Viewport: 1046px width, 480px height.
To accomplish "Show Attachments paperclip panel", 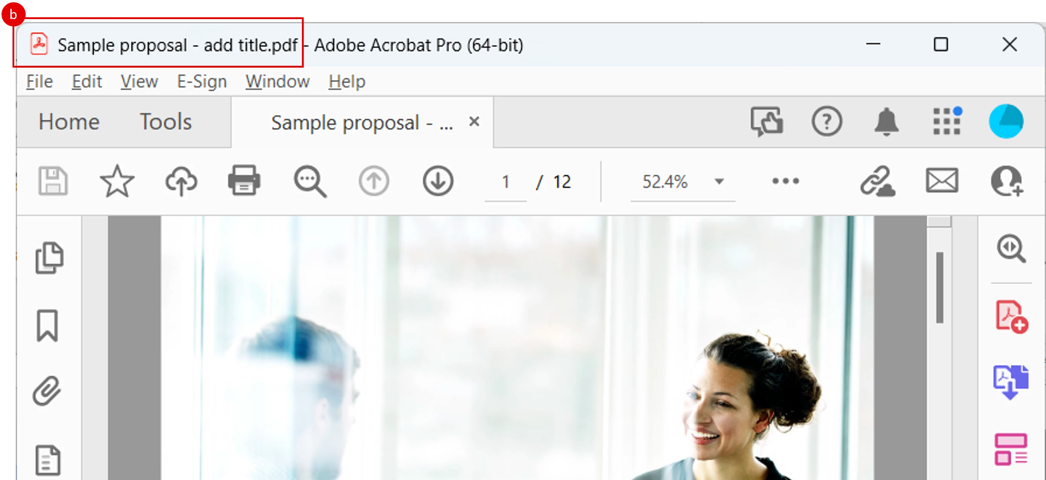I will [47, 391].
